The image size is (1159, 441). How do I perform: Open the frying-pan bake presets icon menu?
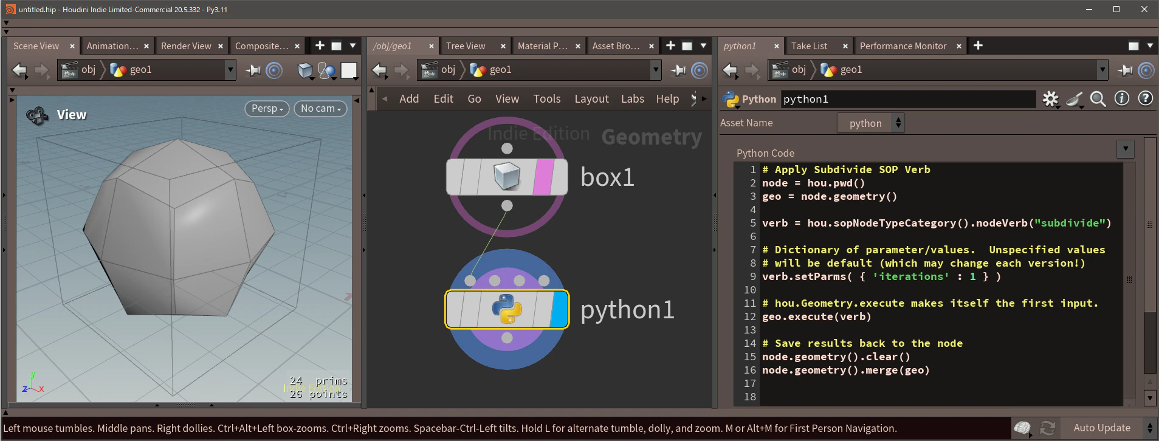coord(1075,99)
